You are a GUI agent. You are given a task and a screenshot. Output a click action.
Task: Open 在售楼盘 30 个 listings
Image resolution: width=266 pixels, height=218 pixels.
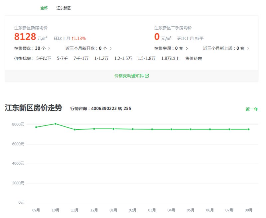click(x=32, y=48)
